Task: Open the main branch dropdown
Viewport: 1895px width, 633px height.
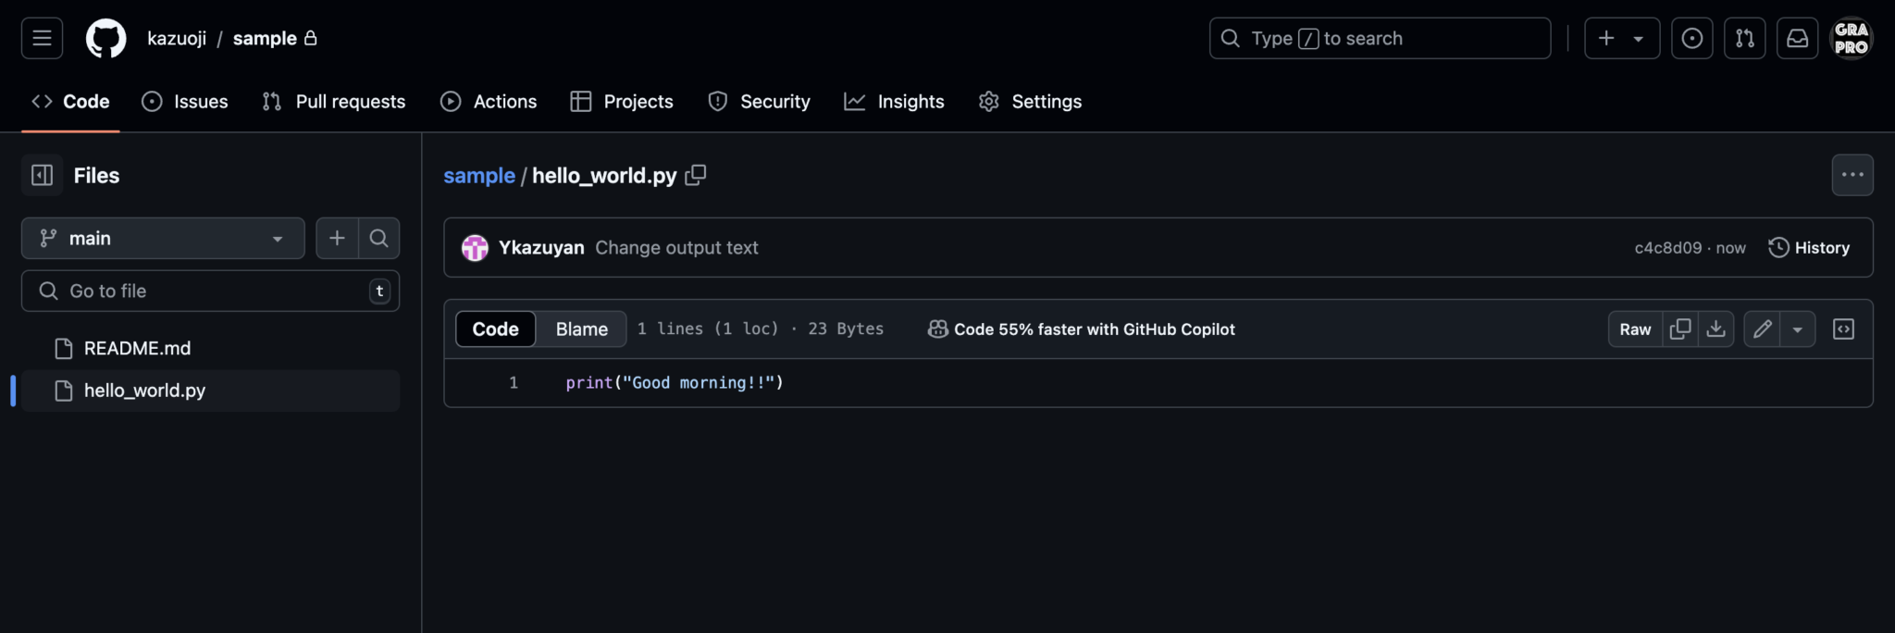Action: 163,239
